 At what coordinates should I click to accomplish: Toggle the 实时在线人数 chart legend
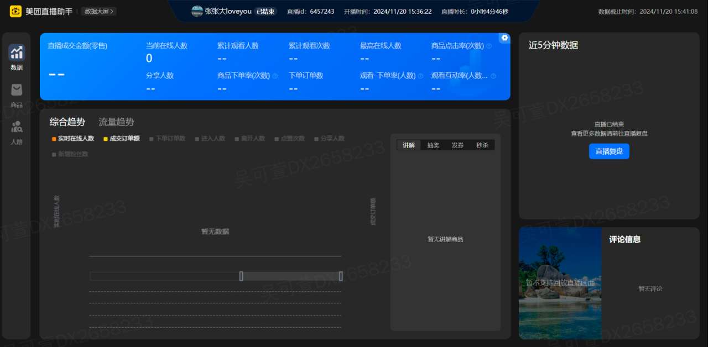pyautogui.click(x=73, y=139)
